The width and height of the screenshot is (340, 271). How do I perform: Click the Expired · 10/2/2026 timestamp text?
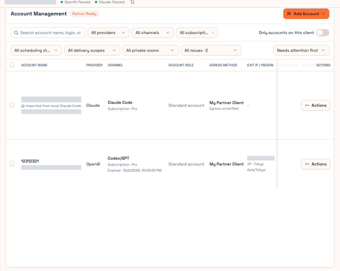pos(135,170)
